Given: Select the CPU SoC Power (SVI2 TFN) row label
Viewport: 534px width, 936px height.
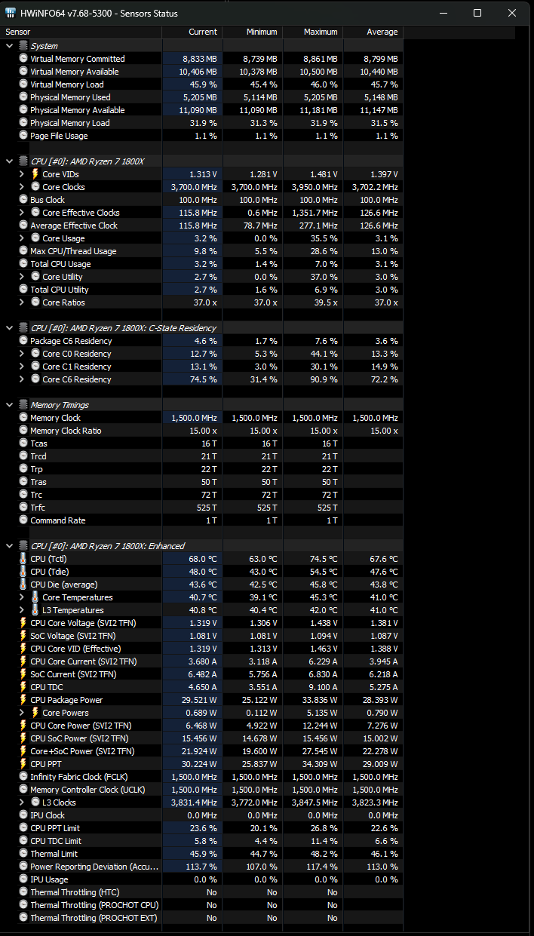Looking at the screenshot, I should [x=79, y=738].
